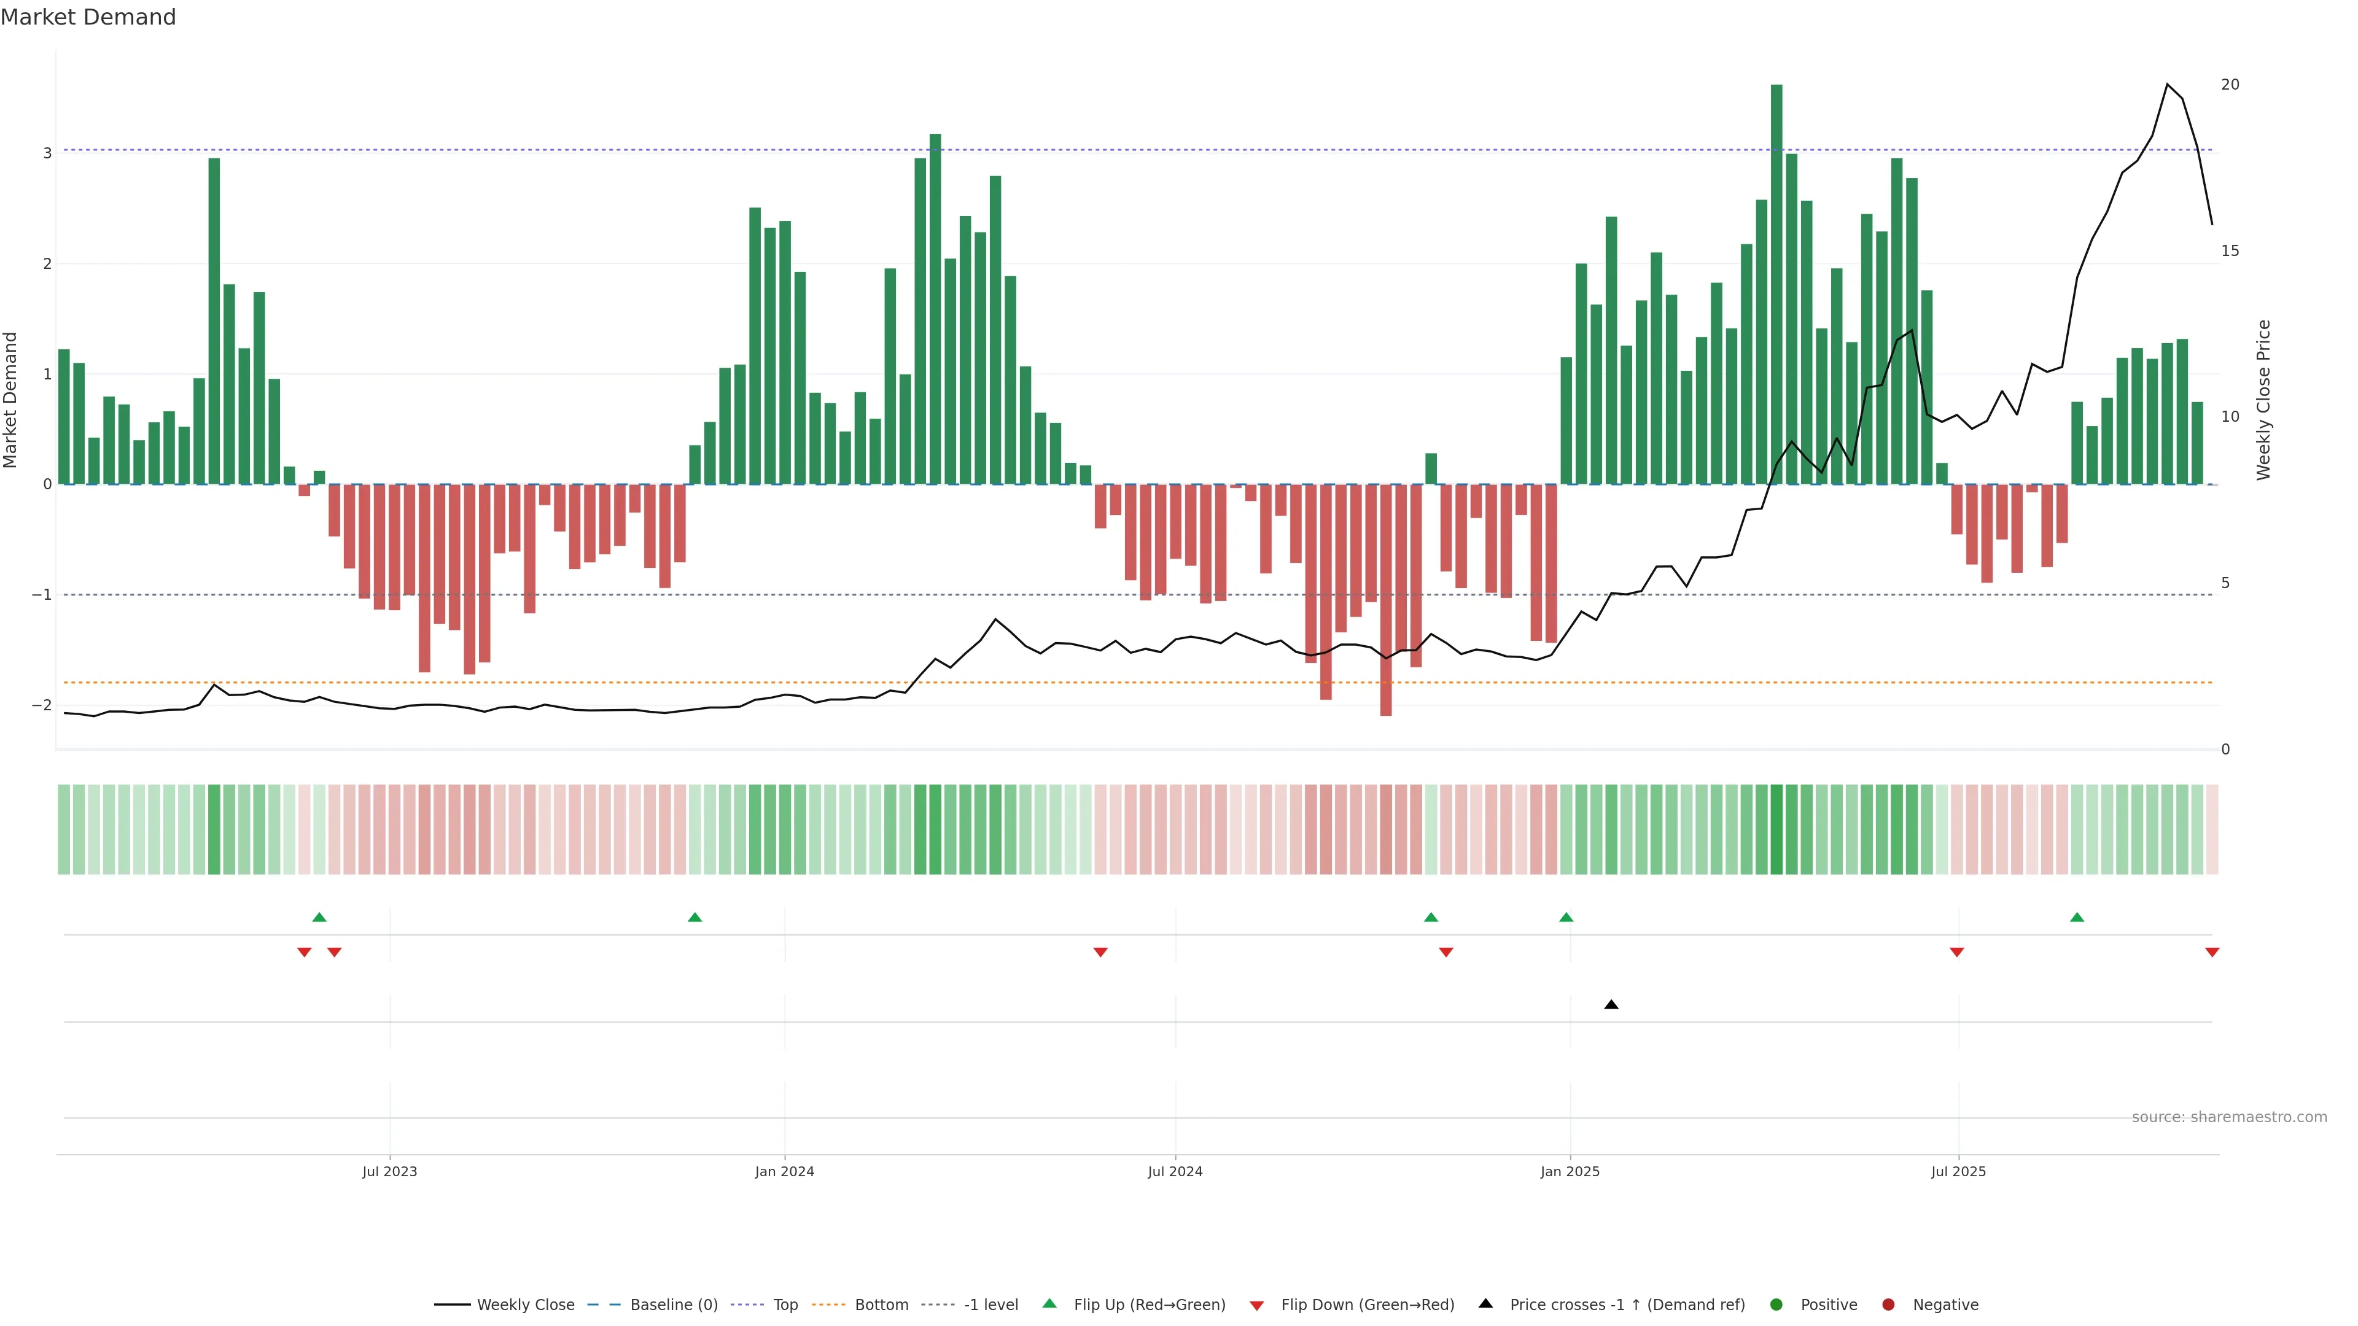
Task: Click the Price crosses legend black triangle
Action: (1485, 1303)
